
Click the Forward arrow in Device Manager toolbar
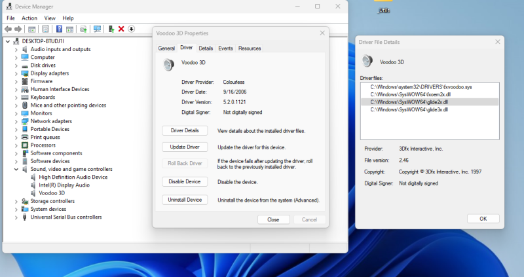tap(18, 29)
